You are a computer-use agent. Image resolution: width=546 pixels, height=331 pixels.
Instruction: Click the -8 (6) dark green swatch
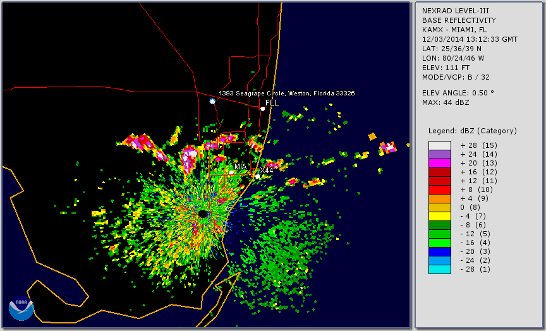tap(440, 225)
